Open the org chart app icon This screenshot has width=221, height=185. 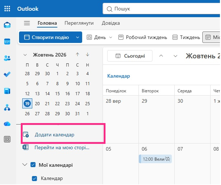7,107
